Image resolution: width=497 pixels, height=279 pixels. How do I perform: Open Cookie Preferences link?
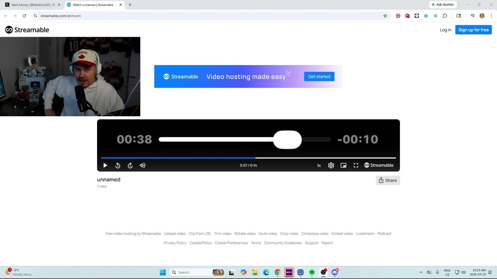(x=231, y=243)
